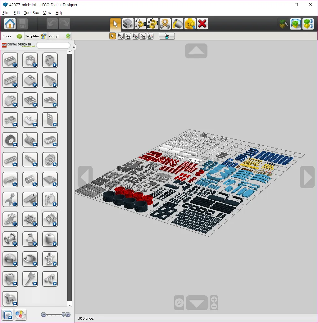Screen dimensions: 318x323
Task: Open the Help menu
Action: point(60,12)
